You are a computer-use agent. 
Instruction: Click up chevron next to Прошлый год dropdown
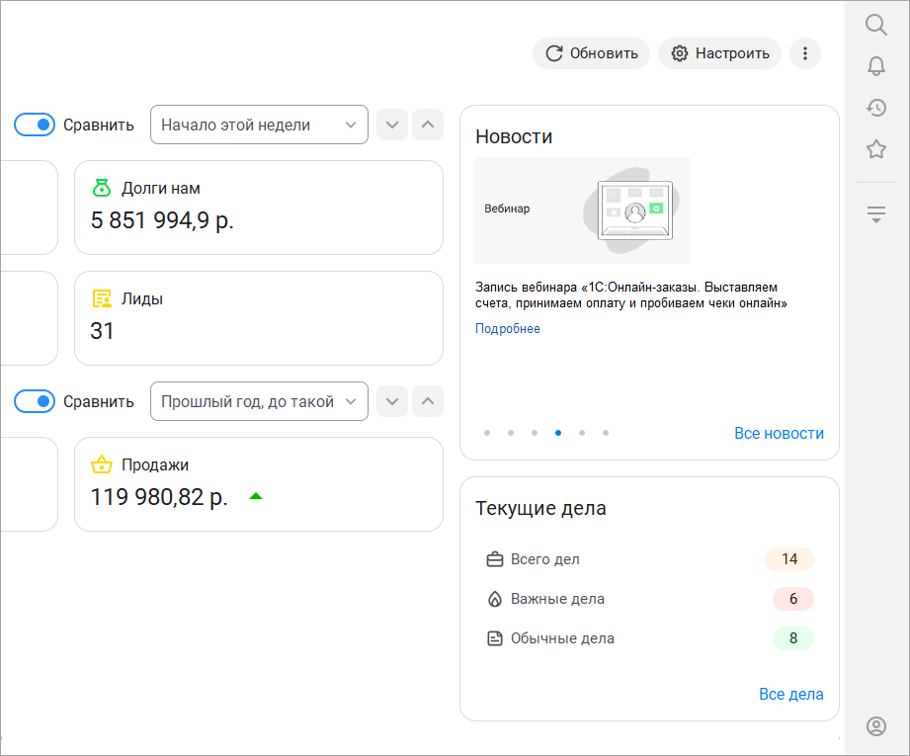pyautogui.click(x=428, y=401)
